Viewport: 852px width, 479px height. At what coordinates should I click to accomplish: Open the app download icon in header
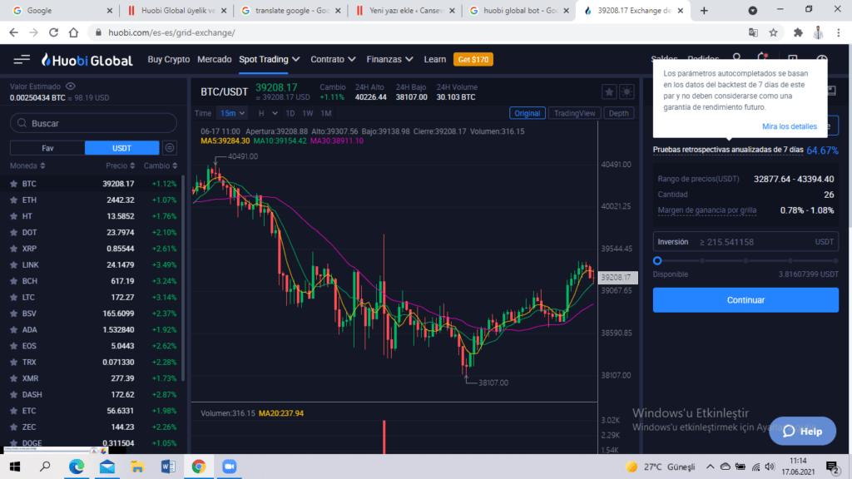[x=793, y=58]
